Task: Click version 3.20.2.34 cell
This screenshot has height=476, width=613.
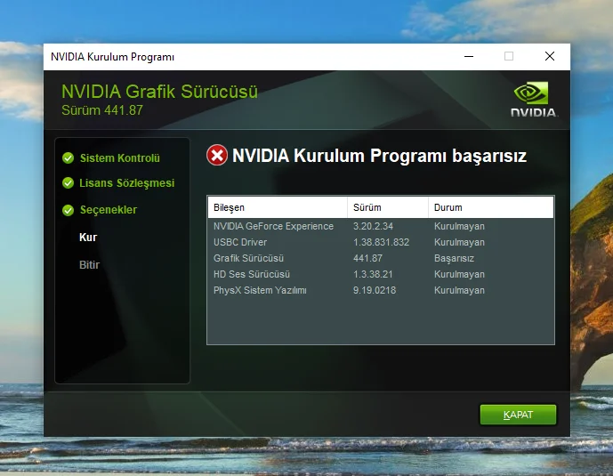Action: [x=373, y=226]
